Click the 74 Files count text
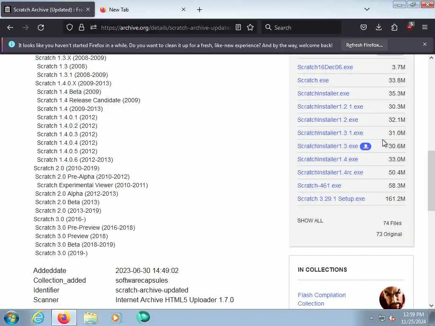The image size is (435, 326). point(392,223)
